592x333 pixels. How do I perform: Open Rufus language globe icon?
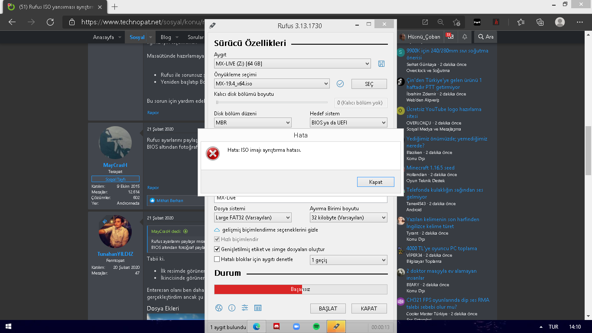[219, 308]
